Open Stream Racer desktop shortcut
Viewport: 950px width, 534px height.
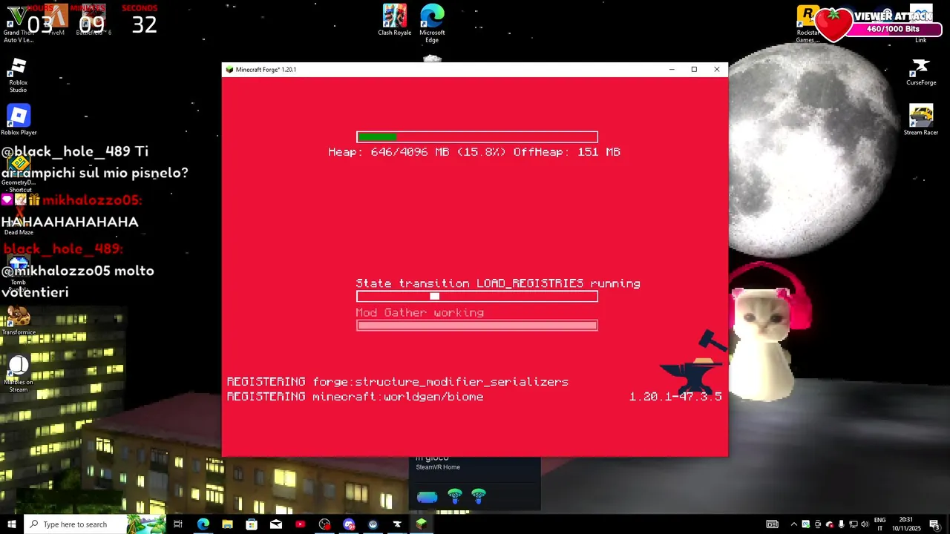(921, 121)
